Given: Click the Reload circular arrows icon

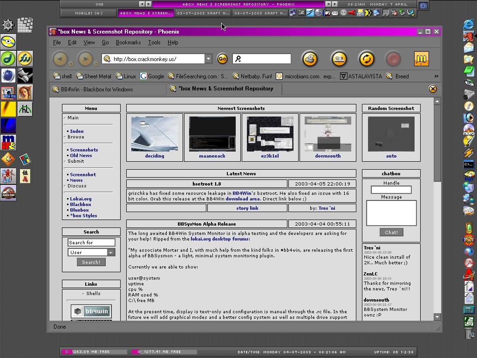Looking at the screenshot, I should pyautogui.click(x=367, y=59).
